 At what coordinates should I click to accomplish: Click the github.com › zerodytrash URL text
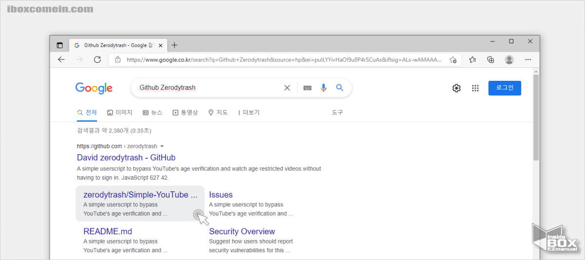point(117,146)
